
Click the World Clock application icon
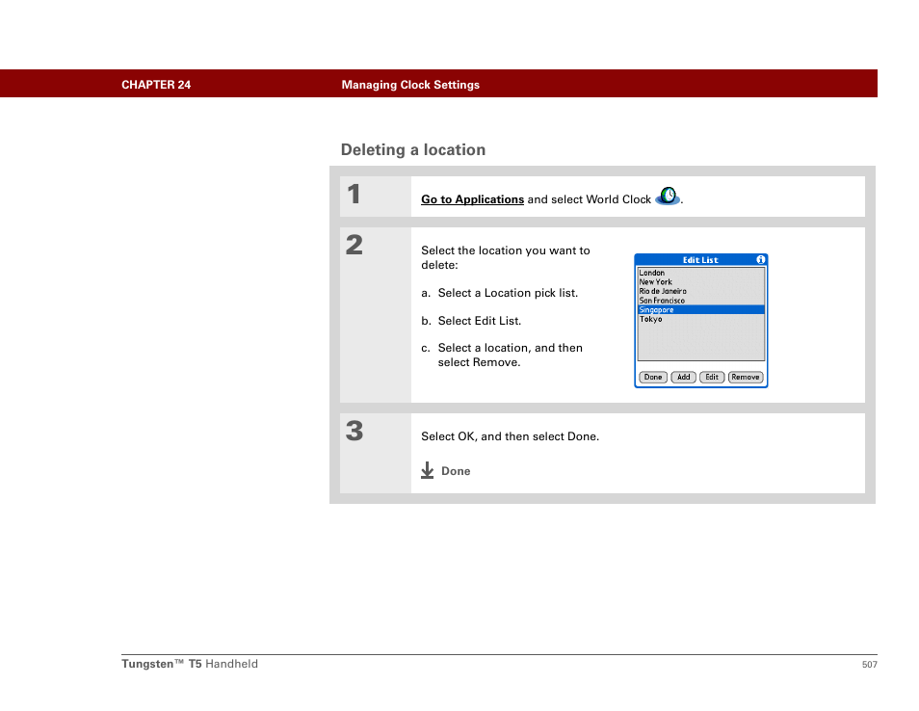(x=668, y=196)
